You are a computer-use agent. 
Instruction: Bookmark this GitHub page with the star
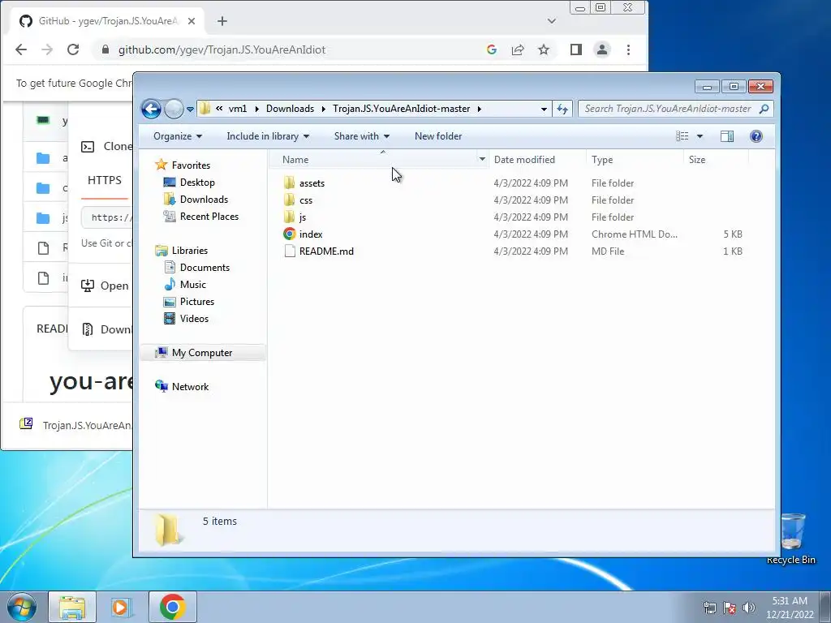point(544,49)
